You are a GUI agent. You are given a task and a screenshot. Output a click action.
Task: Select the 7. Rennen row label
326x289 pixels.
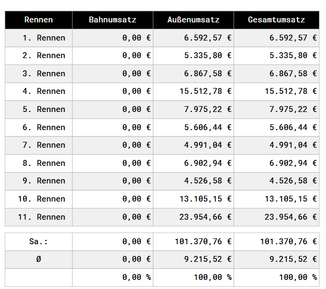click(x=44, y=145)
